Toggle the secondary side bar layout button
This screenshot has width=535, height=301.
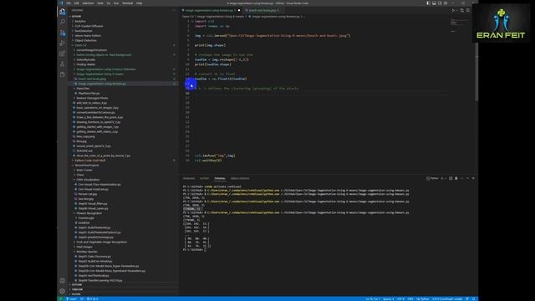[440, 3]
